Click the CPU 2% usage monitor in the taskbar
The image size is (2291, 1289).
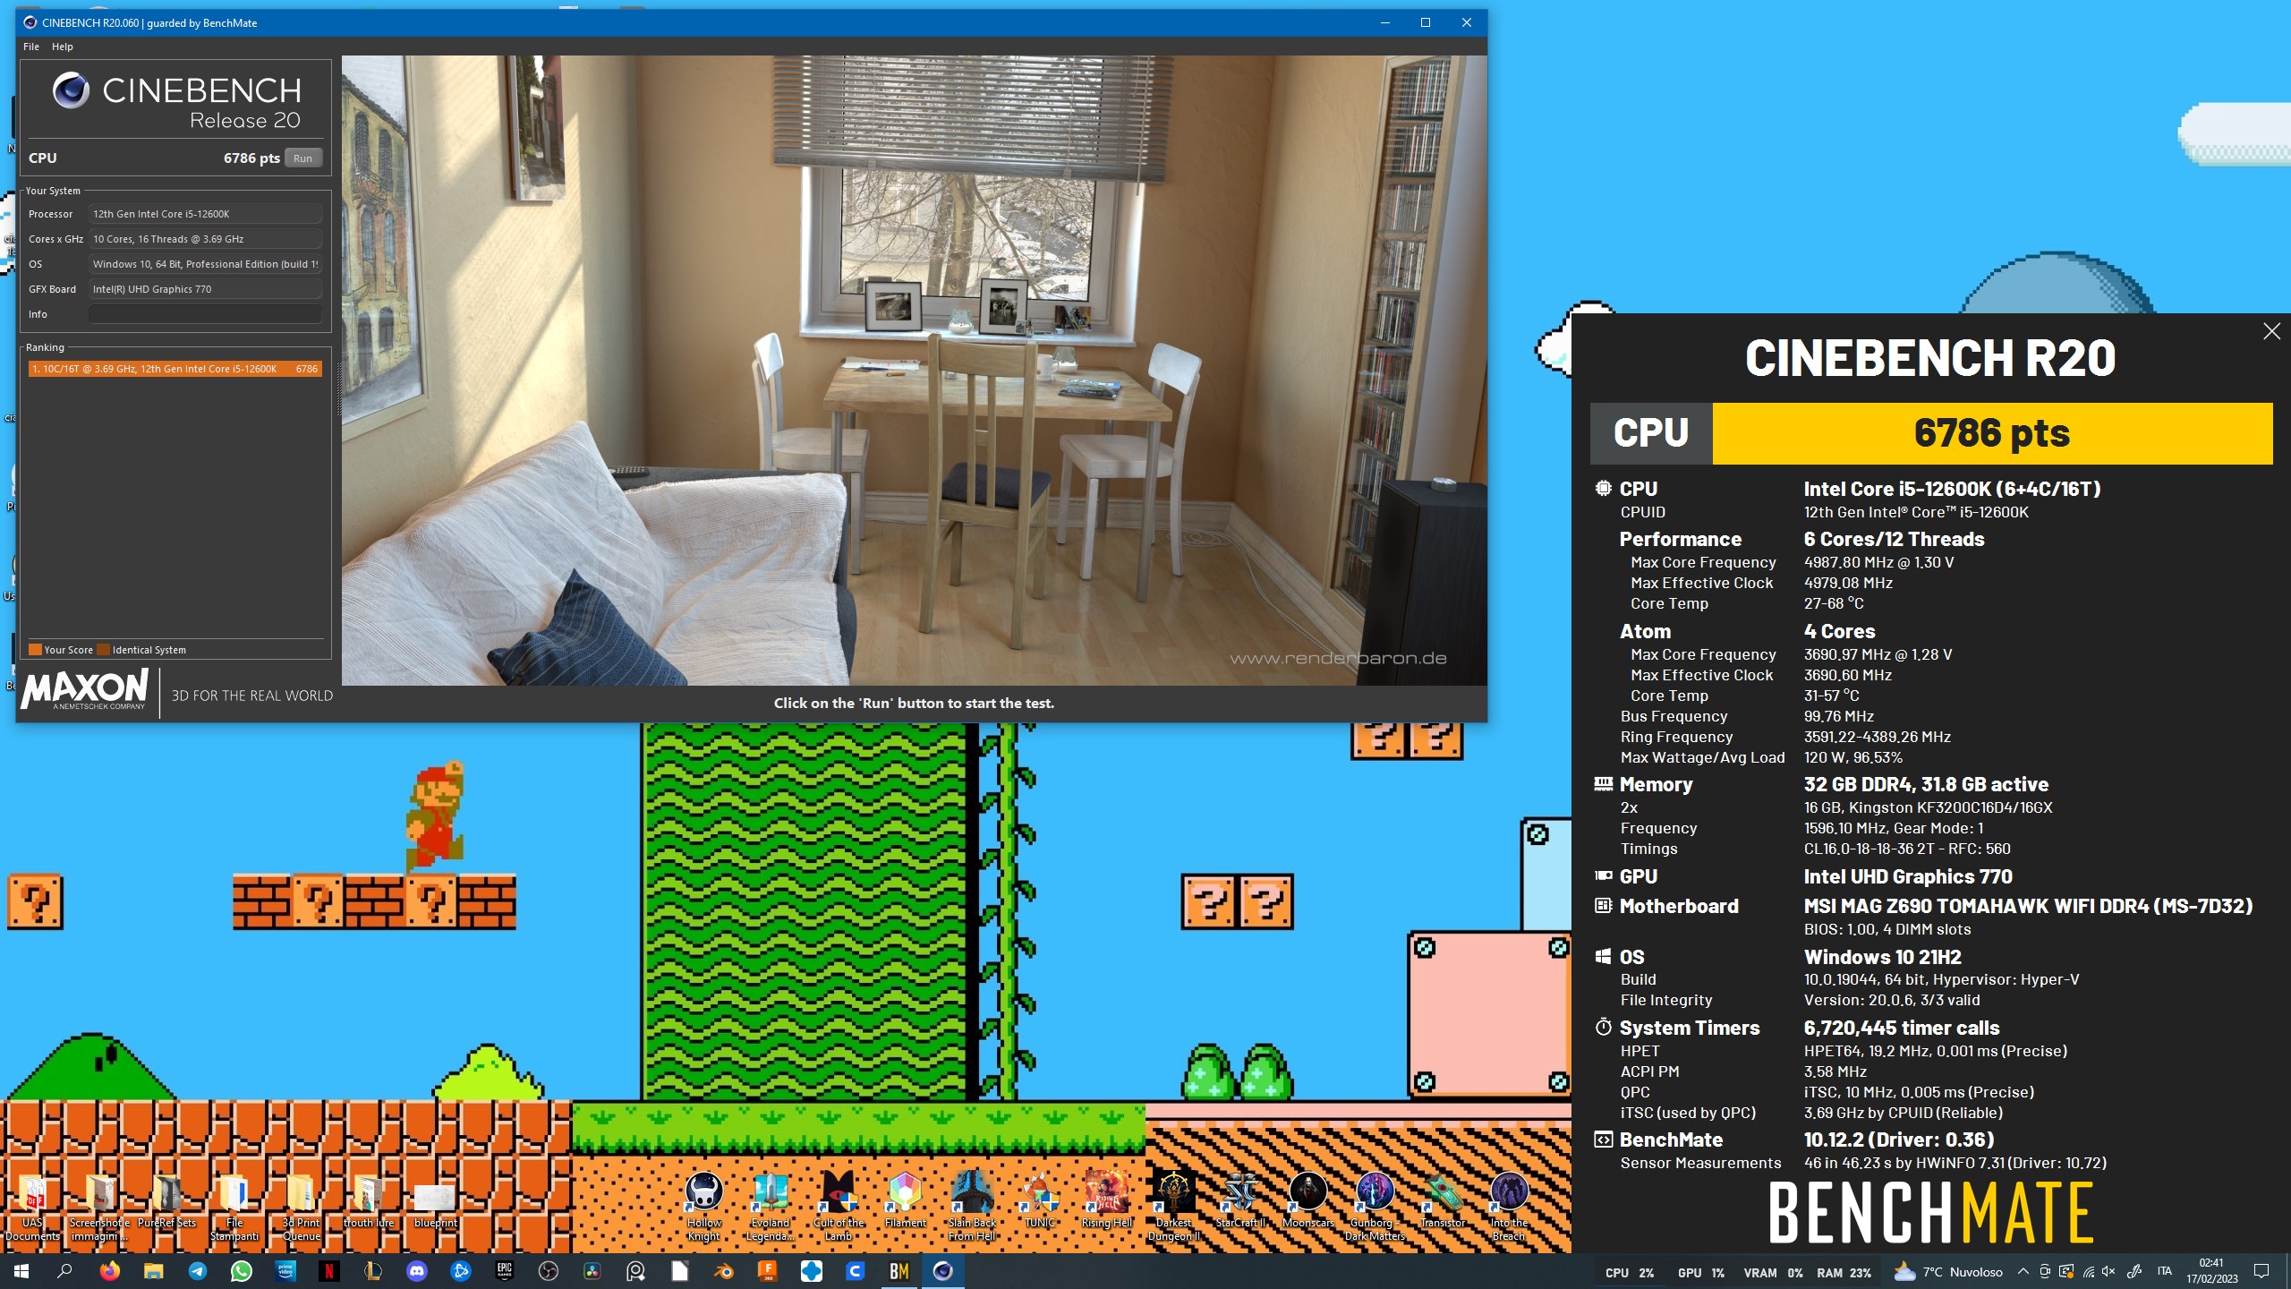pyautogui.click(x=1629, y=1272)
